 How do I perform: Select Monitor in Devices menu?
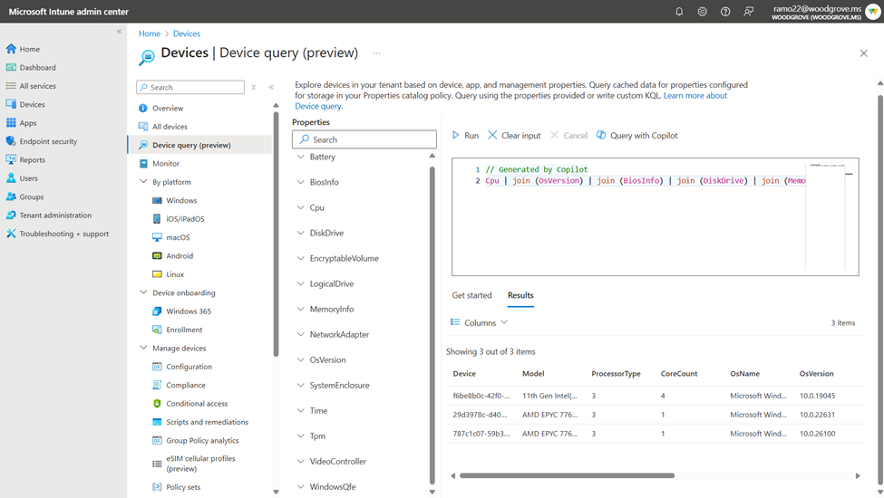pos(166,164)
